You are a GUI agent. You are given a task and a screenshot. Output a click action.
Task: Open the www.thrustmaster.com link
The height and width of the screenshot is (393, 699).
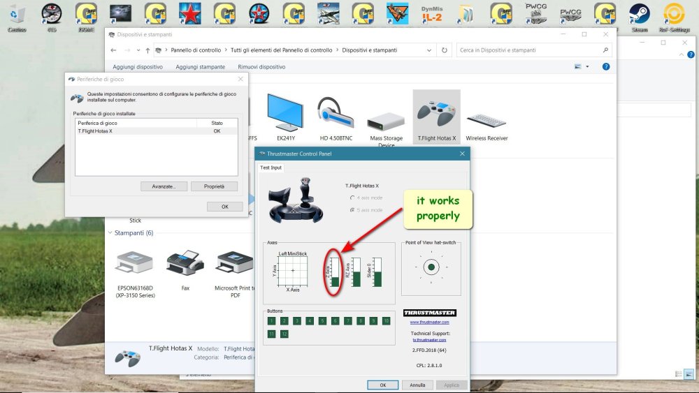click(x=429, y=322)
